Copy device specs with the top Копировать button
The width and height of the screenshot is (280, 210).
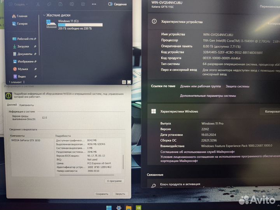(x=273, y=23)
